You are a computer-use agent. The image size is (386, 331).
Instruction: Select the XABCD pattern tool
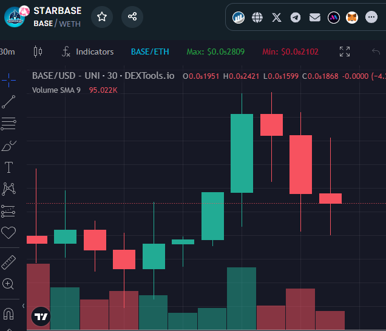click(8, 189)
